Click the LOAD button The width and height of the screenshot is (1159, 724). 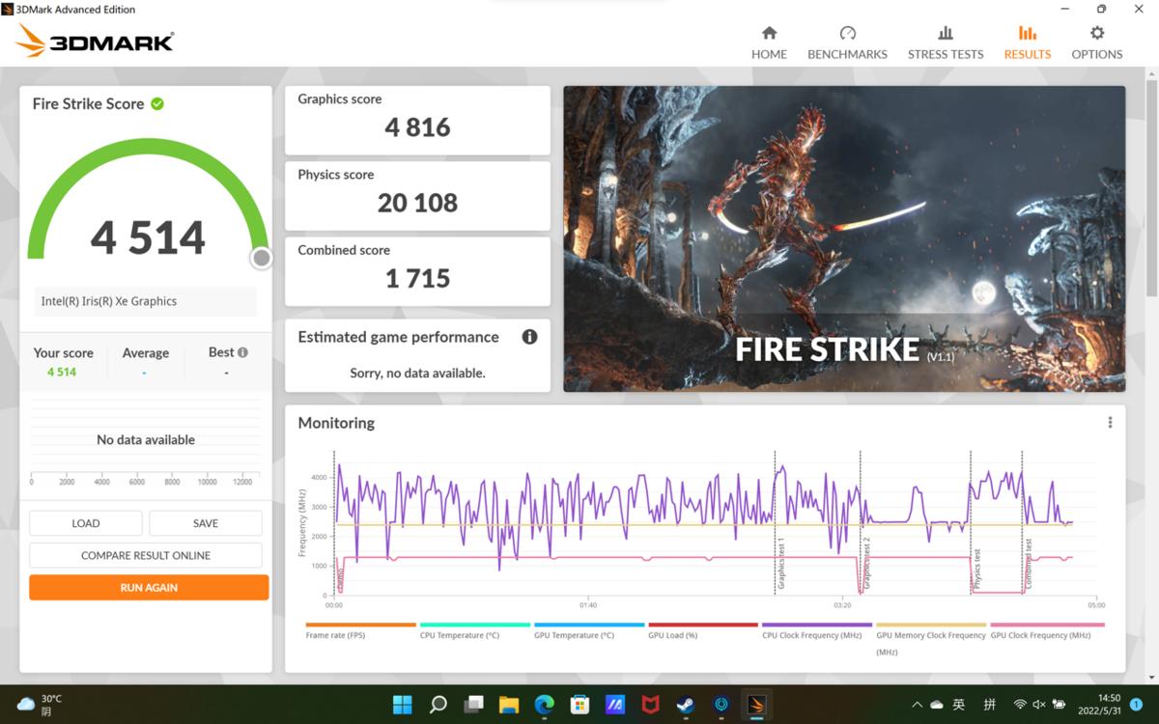click(86, 523)
